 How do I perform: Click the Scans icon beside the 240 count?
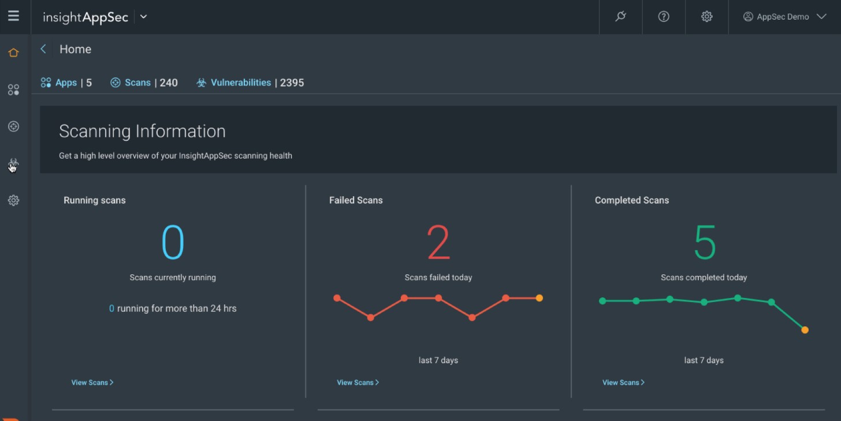coord(116,82)
